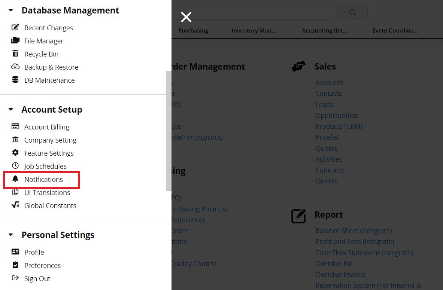This screenshot has width=443, height=290.
Task: Select the Job Schedules clock icon
Action: 15,166
